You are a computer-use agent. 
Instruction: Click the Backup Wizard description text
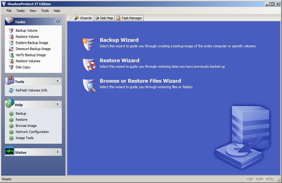[177, 46]
